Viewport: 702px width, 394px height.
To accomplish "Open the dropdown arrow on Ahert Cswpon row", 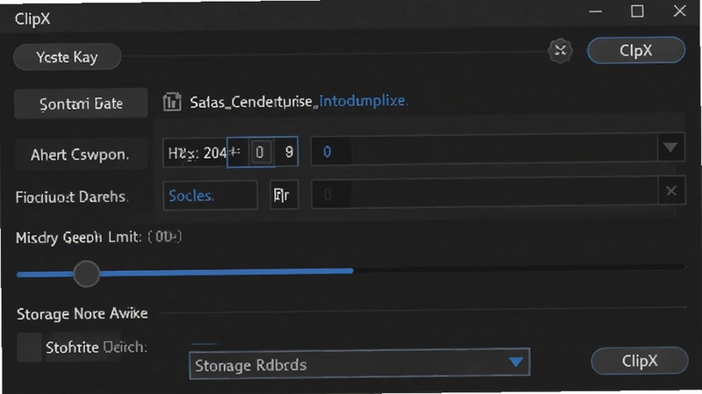I will (x=670, y=147).
